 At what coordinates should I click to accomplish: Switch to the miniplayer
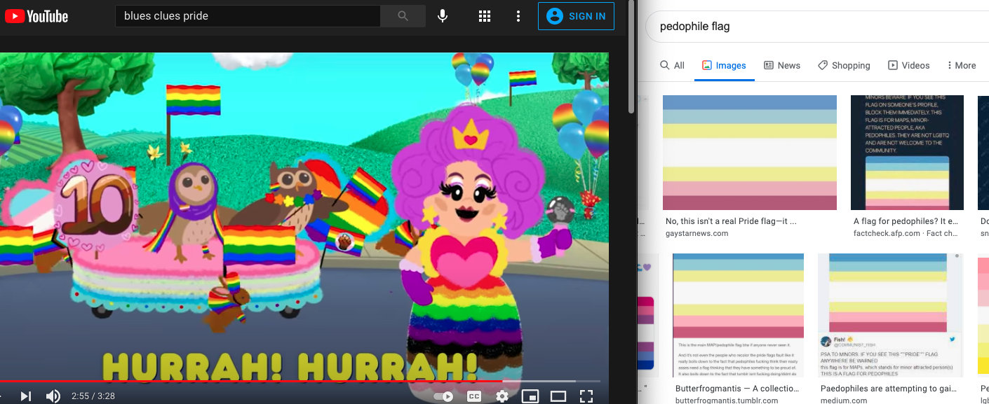530,396
